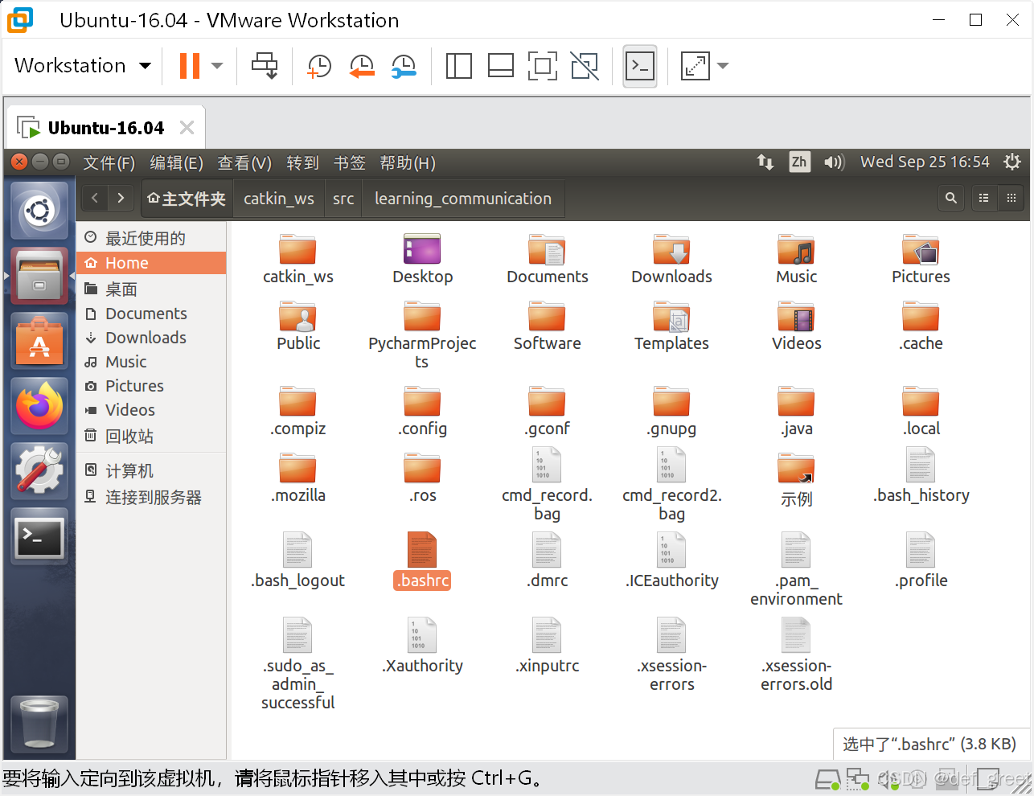The height and width of the screenshot is (796, 1034).
Task: Select 最近使用的 in sidebar
Action: (151, 238)
